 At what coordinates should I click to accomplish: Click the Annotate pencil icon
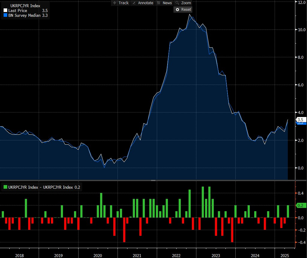(x=134, y=3)
